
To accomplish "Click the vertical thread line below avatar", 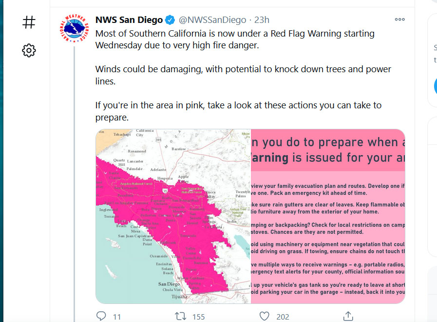I will click(74, 184).
